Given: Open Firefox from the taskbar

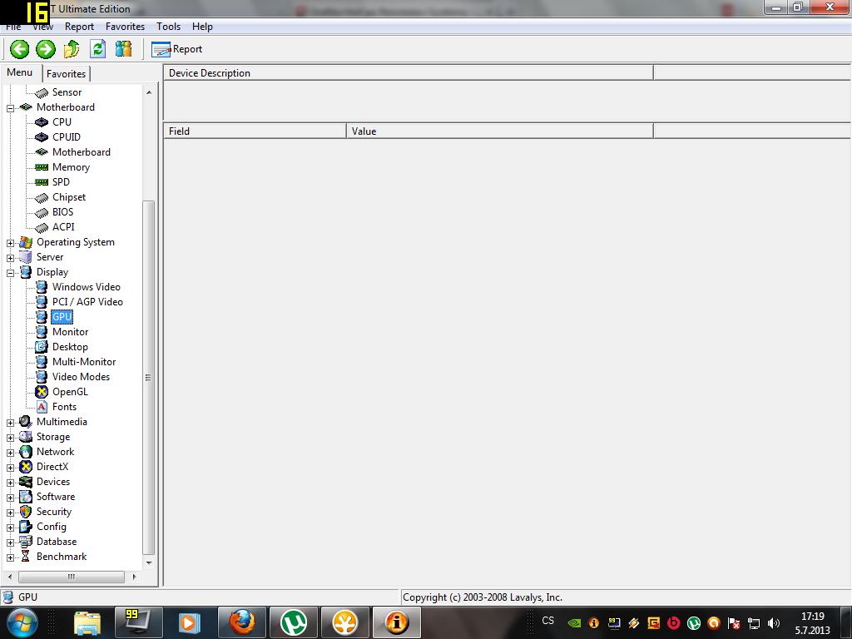Looking at the screenshot, I should [242, 622].
